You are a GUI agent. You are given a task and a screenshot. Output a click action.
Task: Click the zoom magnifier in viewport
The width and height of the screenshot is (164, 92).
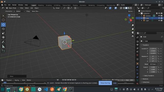(133, 25)
